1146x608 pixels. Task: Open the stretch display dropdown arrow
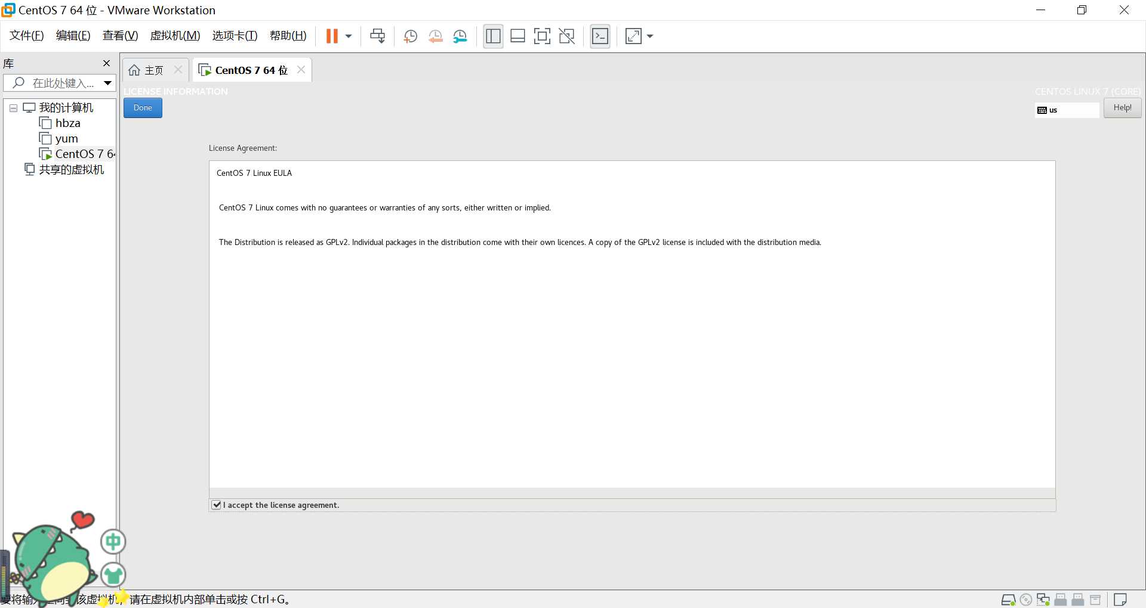[x=650, y=36]
